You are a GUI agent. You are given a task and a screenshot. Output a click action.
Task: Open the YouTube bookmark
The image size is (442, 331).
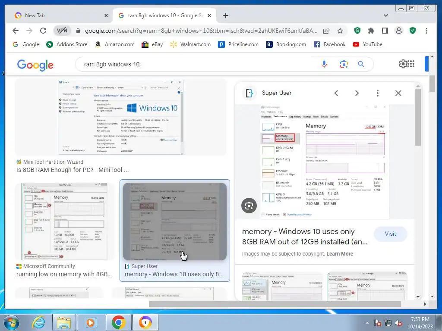(x=368, y=44)
